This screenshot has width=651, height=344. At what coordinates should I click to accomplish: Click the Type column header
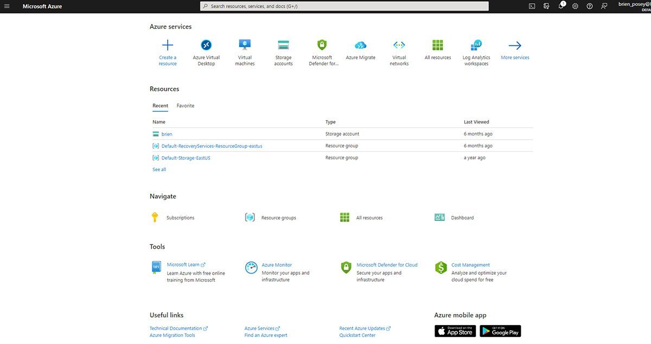(330, 122)
